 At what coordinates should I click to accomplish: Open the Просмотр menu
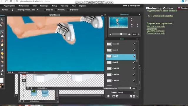click(64, 6)
